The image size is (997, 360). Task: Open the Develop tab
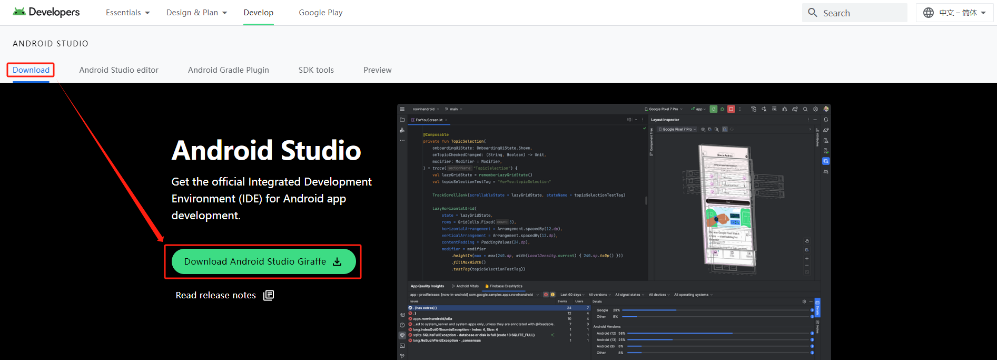coord(259,13)
